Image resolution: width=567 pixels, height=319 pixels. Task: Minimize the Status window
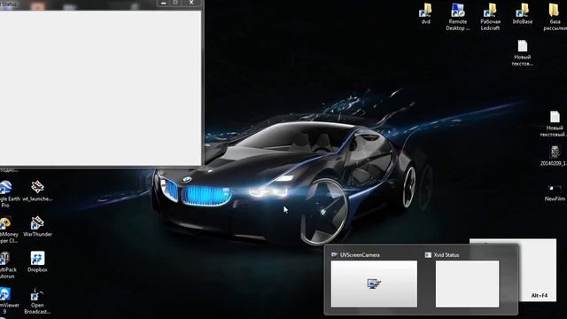163,3
